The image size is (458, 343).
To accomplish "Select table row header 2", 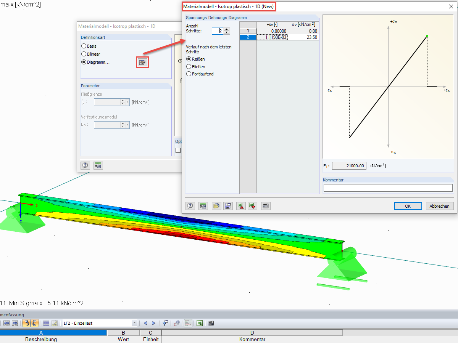I will pos(248,37).
